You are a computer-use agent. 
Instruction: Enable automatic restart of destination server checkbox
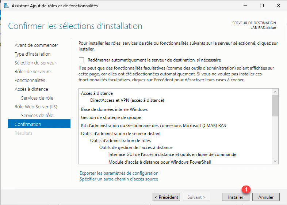(81, 60)
